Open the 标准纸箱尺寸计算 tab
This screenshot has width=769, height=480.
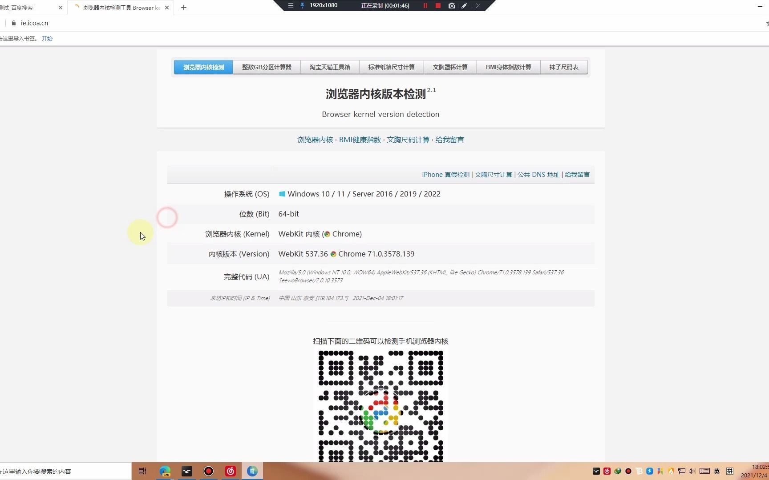391,67
